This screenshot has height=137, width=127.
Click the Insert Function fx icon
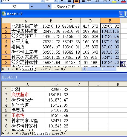coord(49,7)
